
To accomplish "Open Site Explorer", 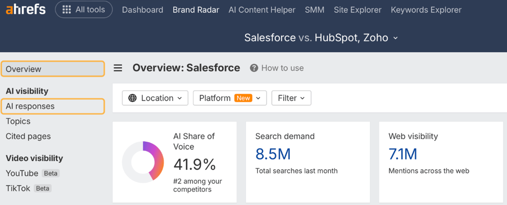I will (x=357, y=10).
